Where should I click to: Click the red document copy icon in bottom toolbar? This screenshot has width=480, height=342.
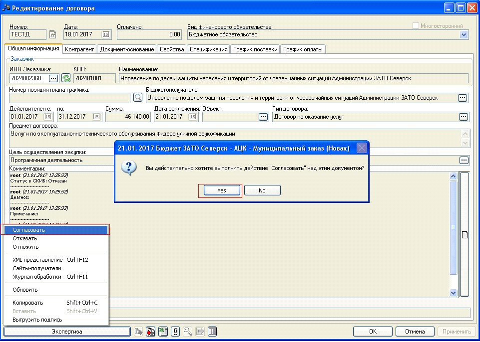pyautogui.click(x=150, y=332)
